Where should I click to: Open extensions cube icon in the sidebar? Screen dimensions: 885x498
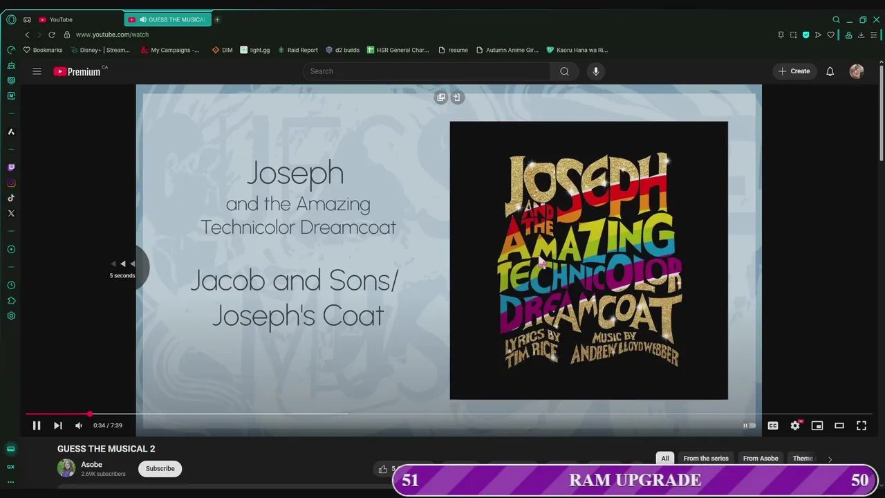click(11, 300)
